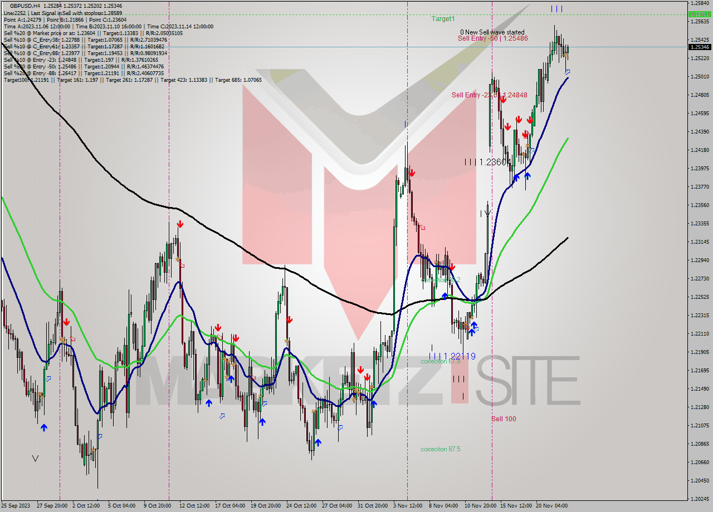Screen dimensions: 713x512
Task: Click the 'Sell %10 @ C_Entry61: 1.23357' line
Action: 84,46
